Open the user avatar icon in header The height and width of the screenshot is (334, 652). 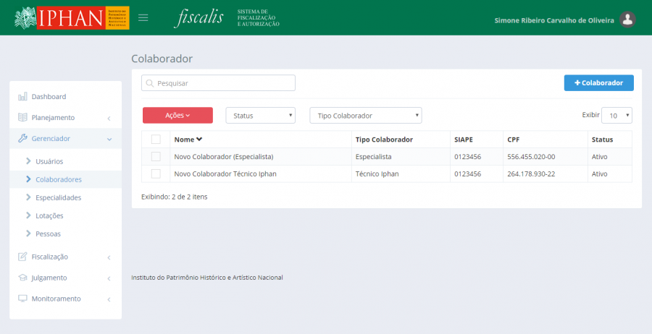pyautogui.click(x=628, y=20)
